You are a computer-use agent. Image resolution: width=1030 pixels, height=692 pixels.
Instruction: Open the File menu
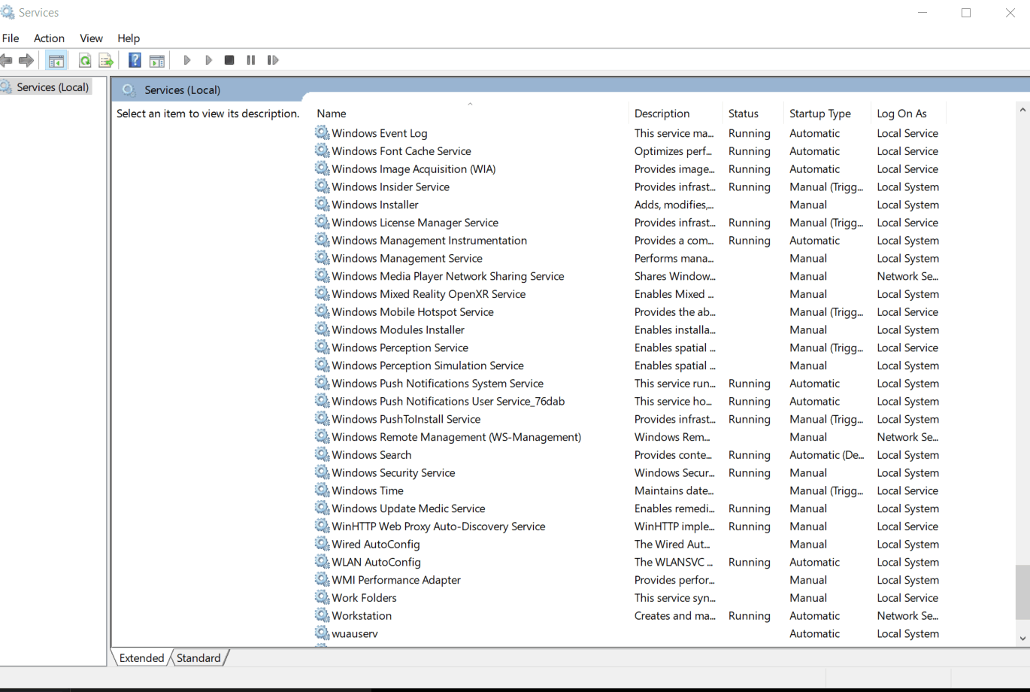(11, 38)
